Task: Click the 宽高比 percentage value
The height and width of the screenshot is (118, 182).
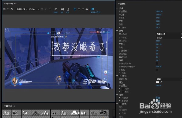Action: pyautogui.click(x=159, y=44)
